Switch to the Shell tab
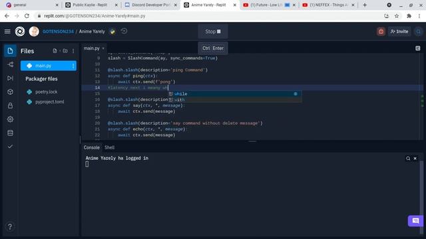Screen dimensions: 426x239 coord(109,147)
